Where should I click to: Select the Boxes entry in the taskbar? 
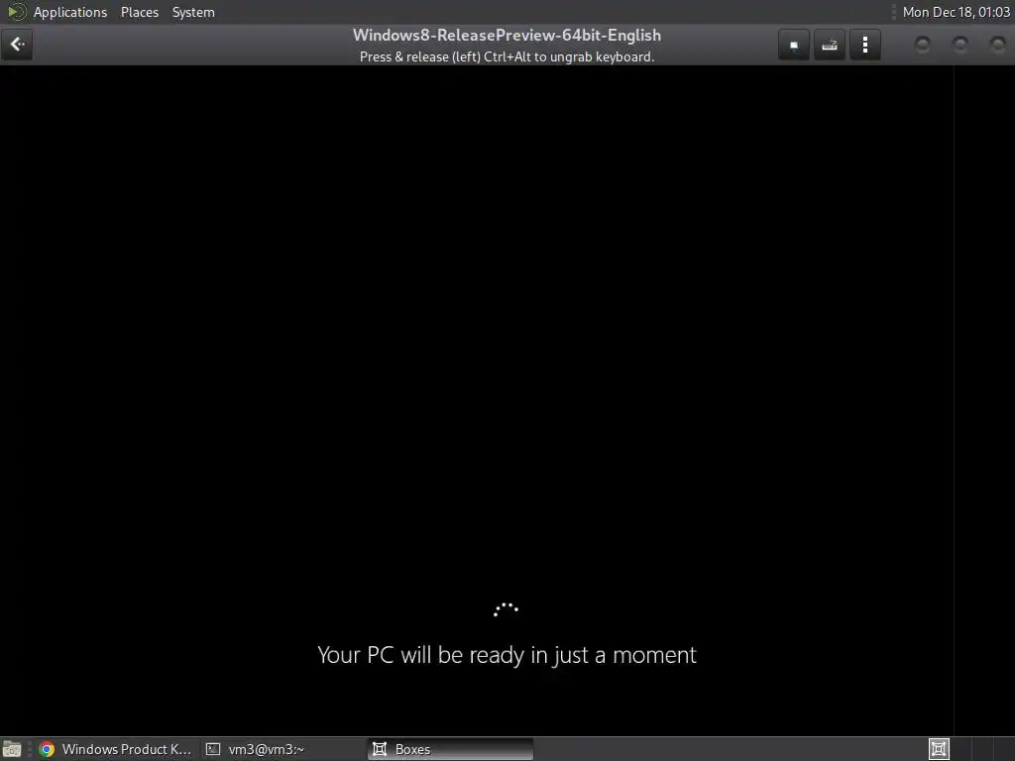pyautogui.click(x=451, y=749)
